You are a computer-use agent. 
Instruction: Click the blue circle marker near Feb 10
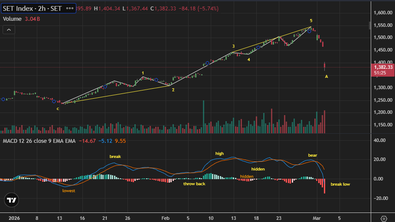pos(207,63)
